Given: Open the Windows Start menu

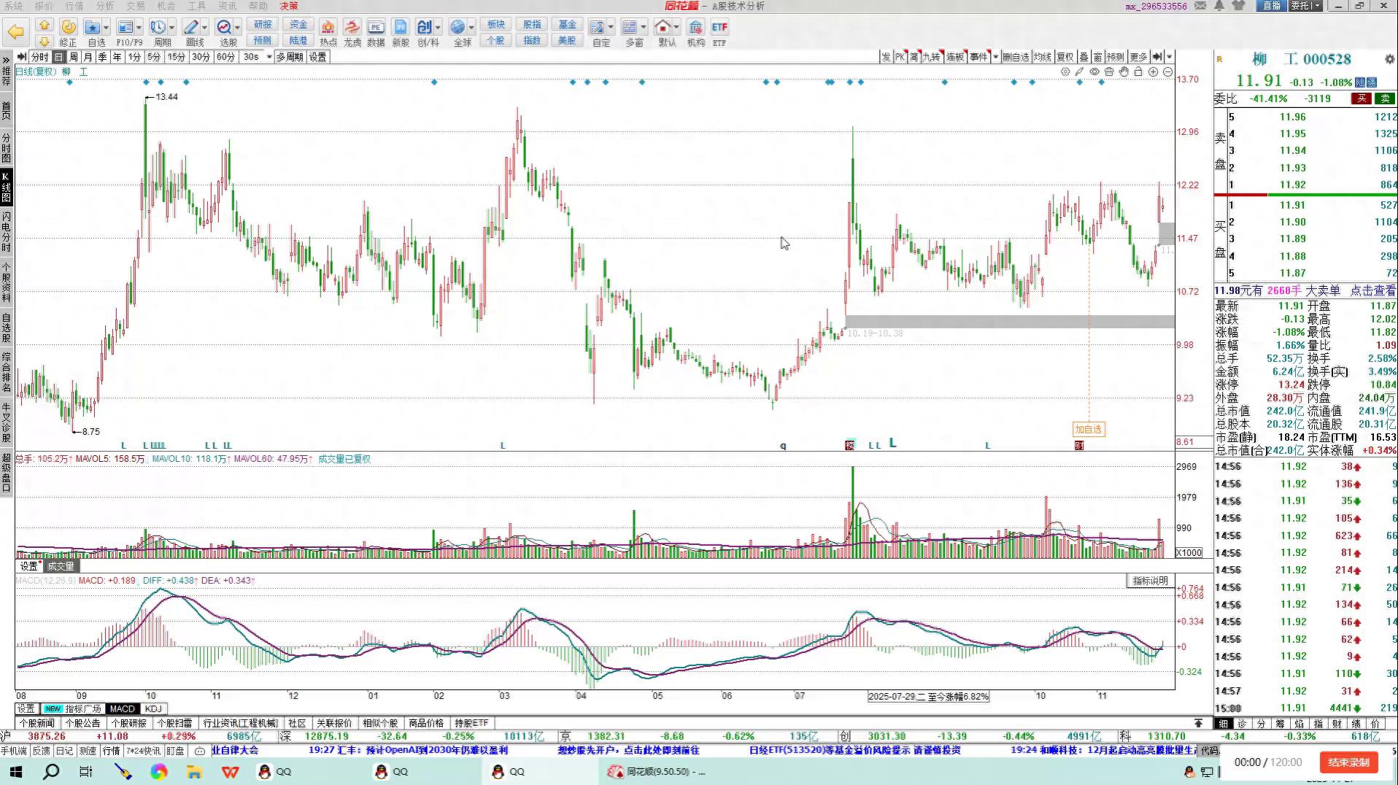Looking at the screenshot, I should [15, 771].
